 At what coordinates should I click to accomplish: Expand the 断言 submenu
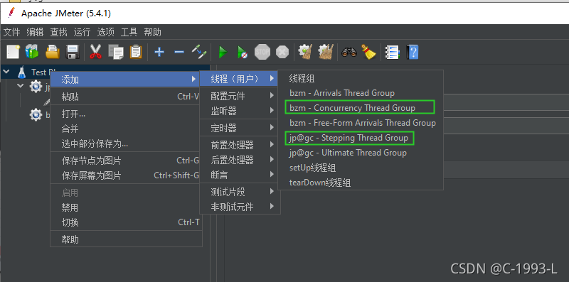coord(239,175)
